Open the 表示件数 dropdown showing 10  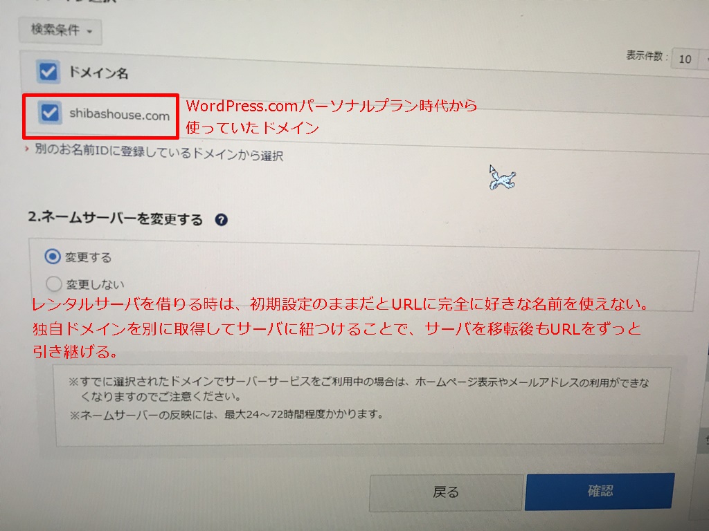tap(690, 59)
